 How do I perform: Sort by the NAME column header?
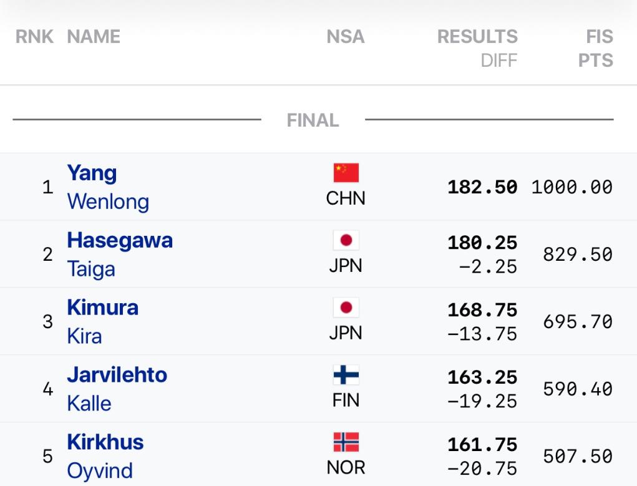pos(94,37)
